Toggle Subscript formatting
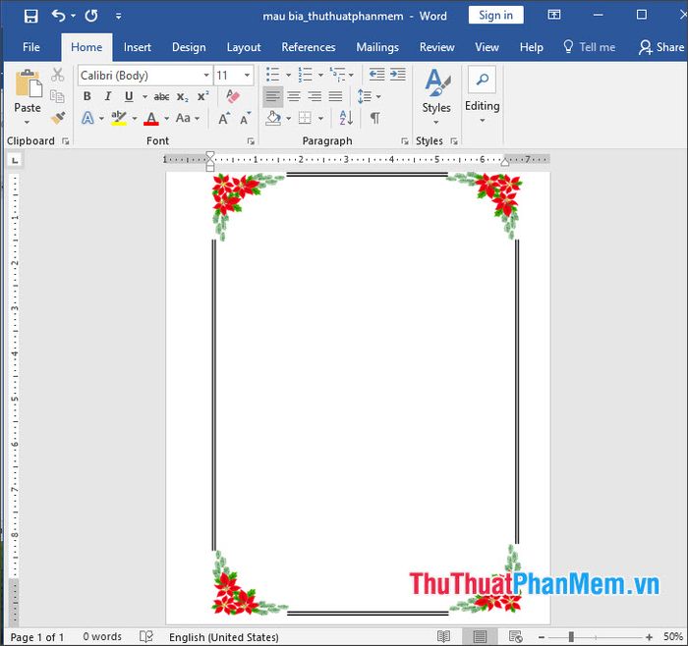 (x=182, y=96)
